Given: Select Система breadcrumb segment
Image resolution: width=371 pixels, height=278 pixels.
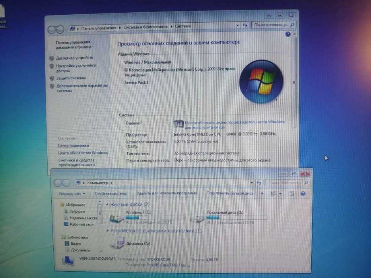Looking at the screenshot, I should coord(183,26).
